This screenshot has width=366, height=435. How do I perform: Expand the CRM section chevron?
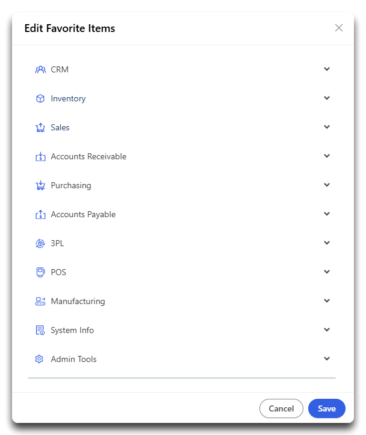click(327, 69)
